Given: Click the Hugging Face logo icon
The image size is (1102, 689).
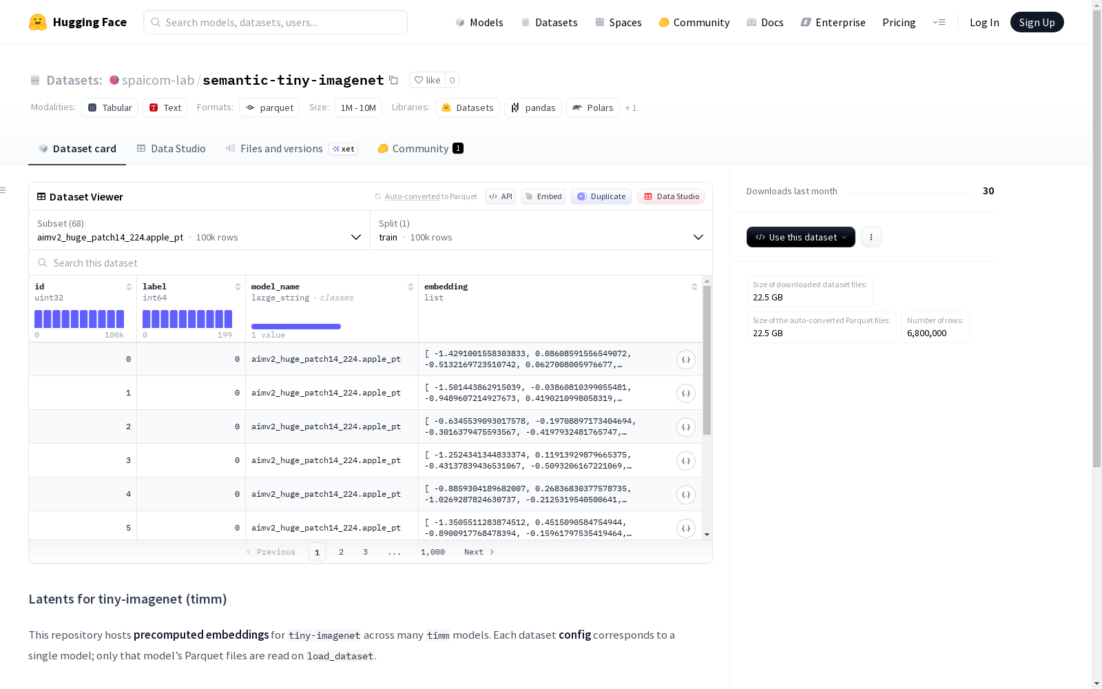Looking at the screenshot, I should coord(38,22).
